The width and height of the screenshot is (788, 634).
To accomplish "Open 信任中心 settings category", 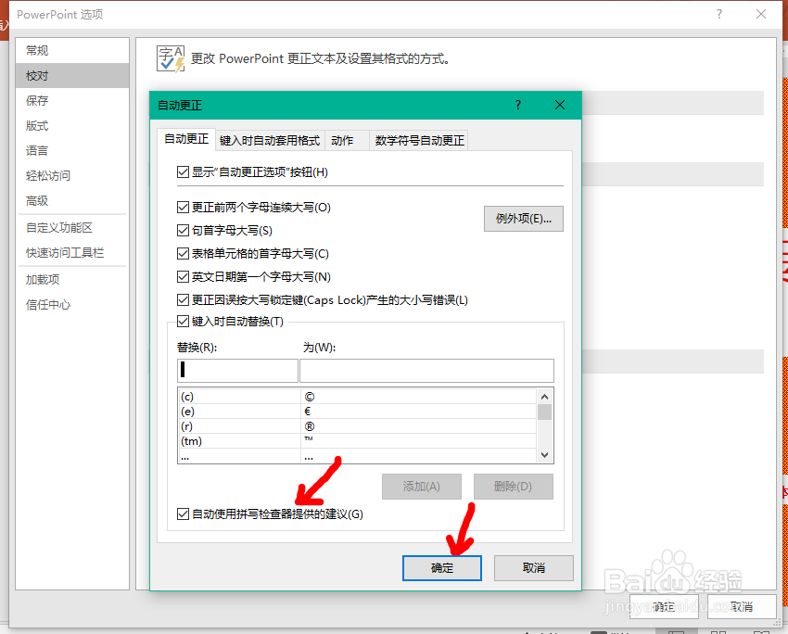I will [x=72, y=304].
